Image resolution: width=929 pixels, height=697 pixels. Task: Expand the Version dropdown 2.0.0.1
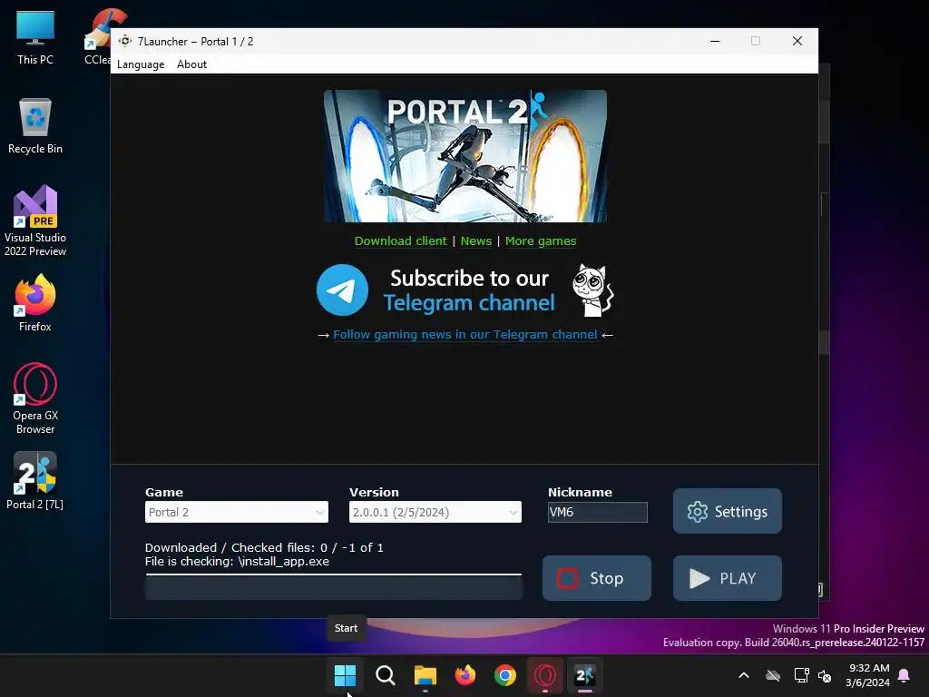pyautogui.click(x=435, y=512)
